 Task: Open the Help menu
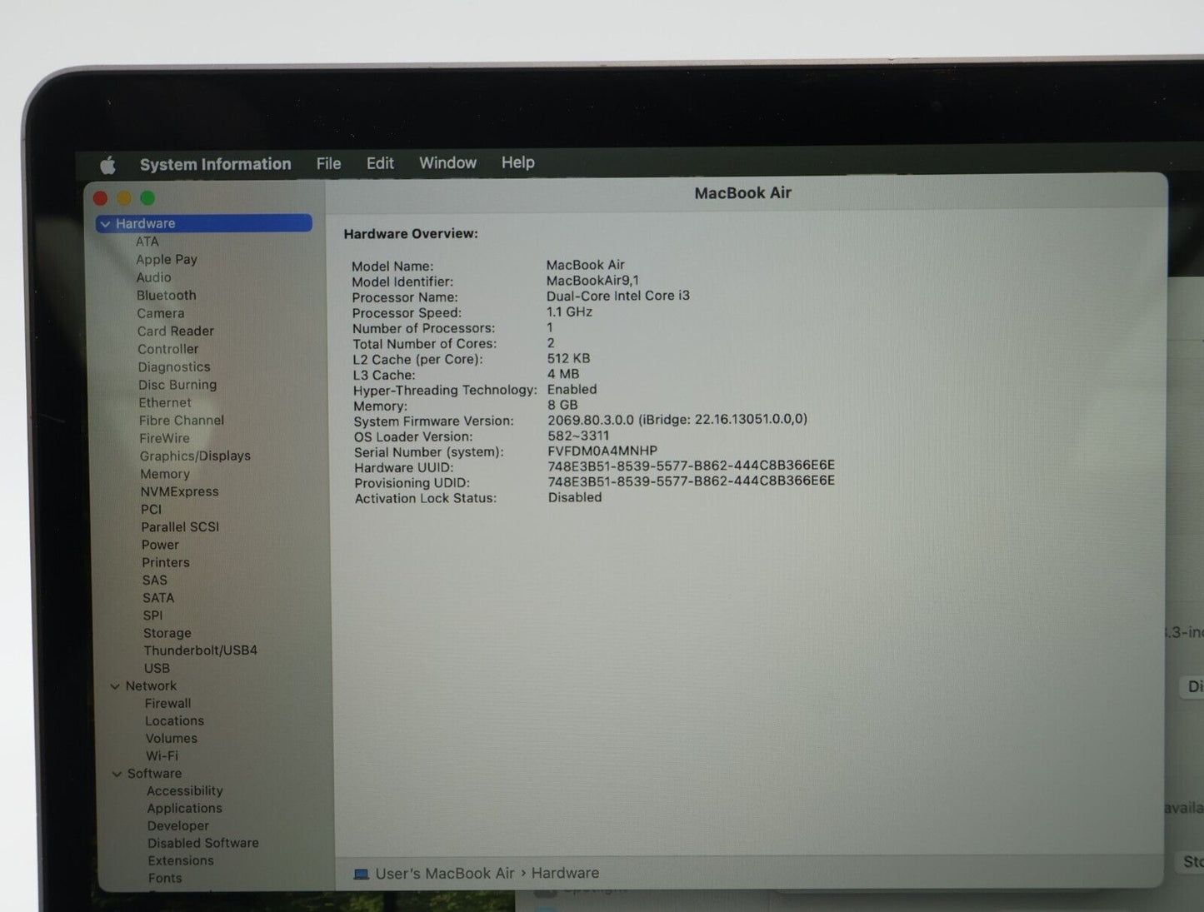(x=517, y=162)
